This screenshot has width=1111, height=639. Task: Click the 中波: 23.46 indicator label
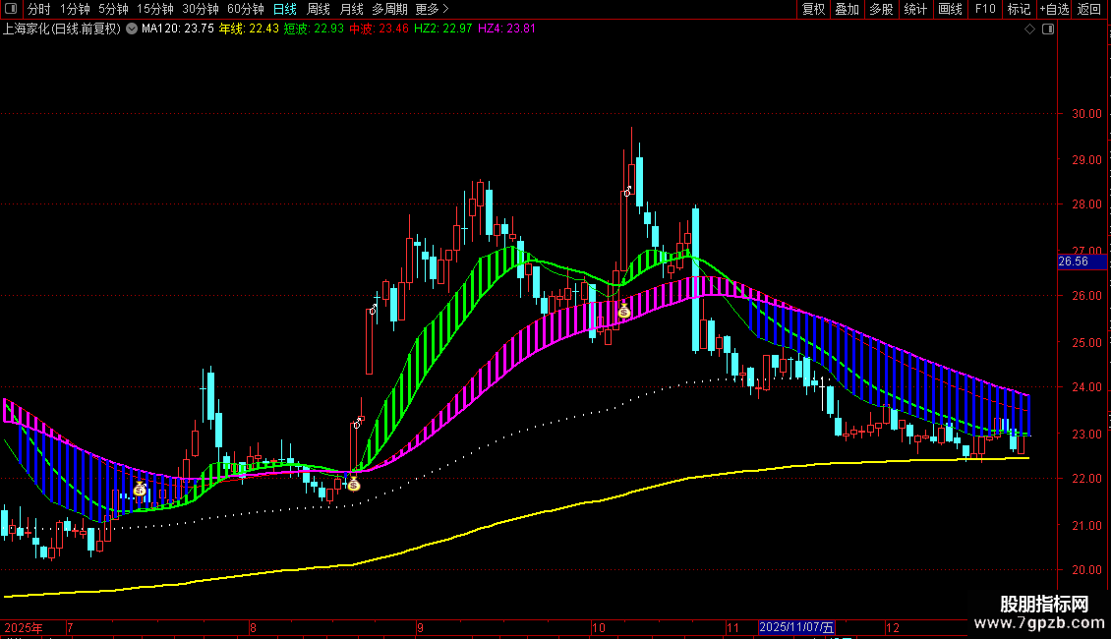click(380, 29)
